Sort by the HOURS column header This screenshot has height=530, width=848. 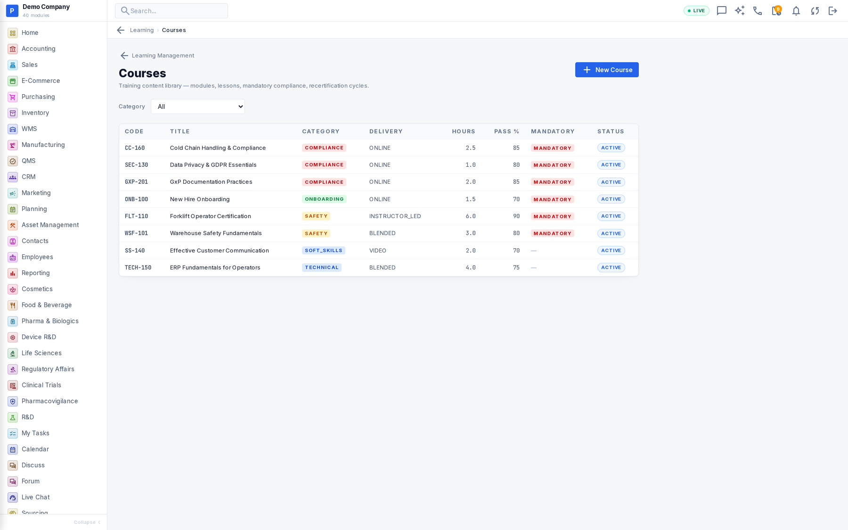point(464,131)
